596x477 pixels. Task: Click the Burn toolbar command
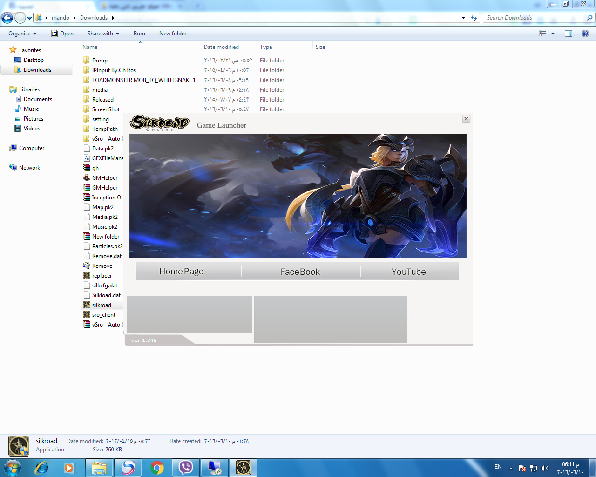point(139,34)
